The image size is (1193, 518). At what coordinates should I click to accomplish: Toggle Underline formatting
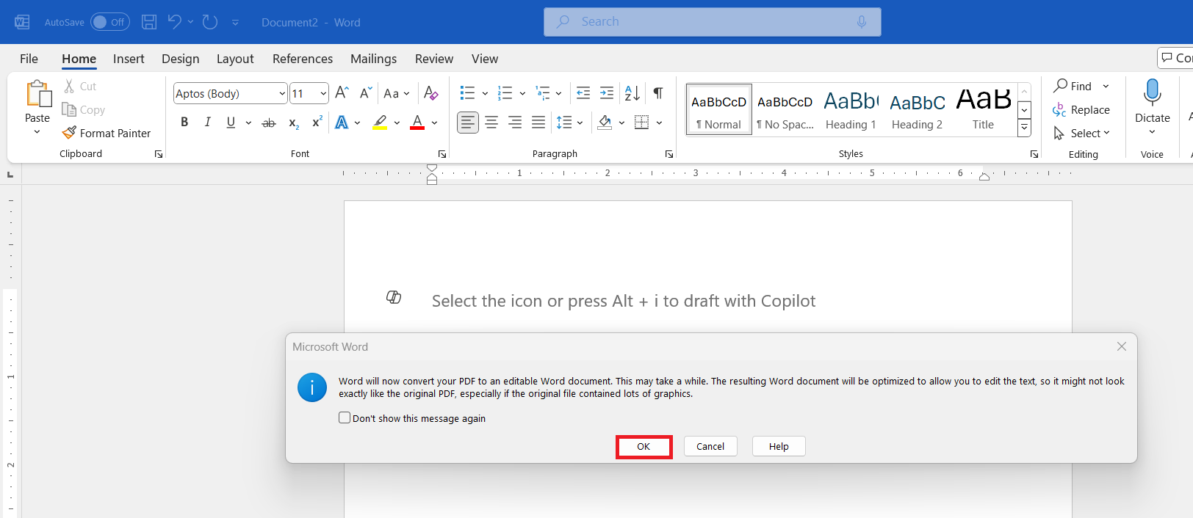coord(231,123)
